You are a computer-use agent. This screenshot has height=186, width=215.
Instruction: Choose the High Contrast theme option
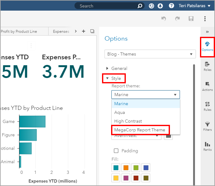[x=128, y=121]
